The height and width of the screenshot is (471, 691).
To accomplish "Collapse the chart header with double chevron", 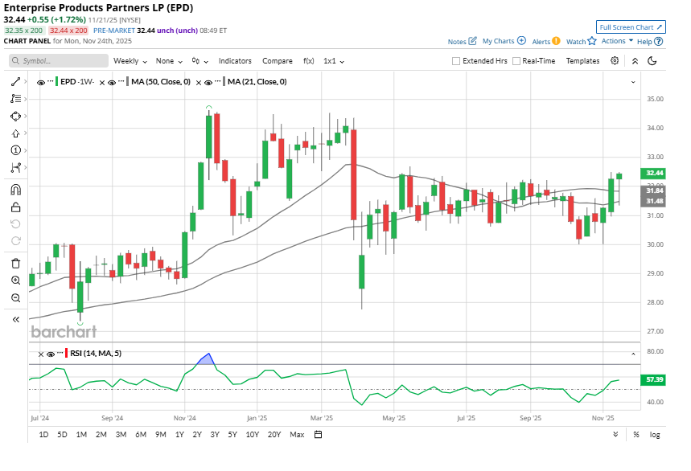I will [x=635, y=61].
